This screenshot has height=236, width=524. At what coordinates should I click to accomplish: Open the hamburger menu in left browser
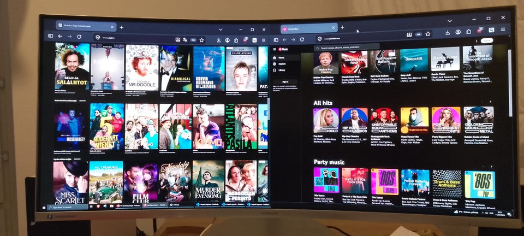[x=264, y=40]
